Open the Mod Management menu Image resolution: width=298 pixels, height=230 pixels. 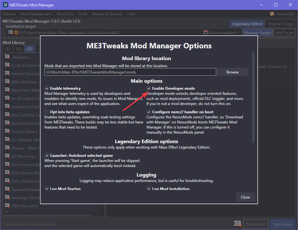point(36,14)
